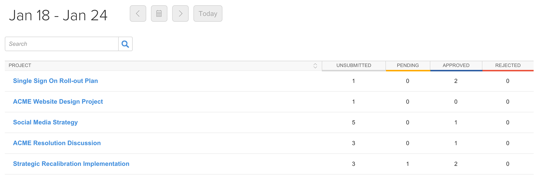This screenshot has height=175, width=536.
Task: Click Social Media Strategy unsubmitted count 5
Action: pos(354,122)
